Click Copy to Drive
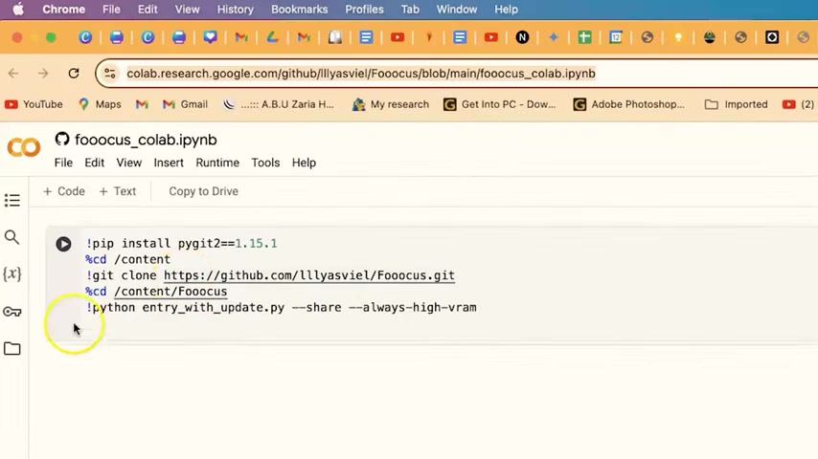This screenshot has width=818, height=459. (x=203, y=191)
